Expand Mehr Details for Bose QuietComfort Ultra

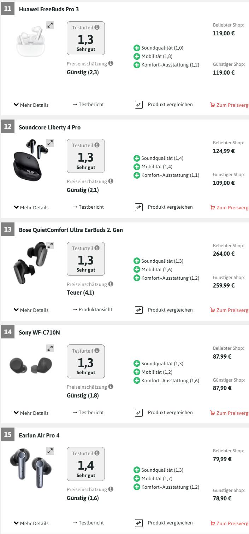click(x=31, y=310)
